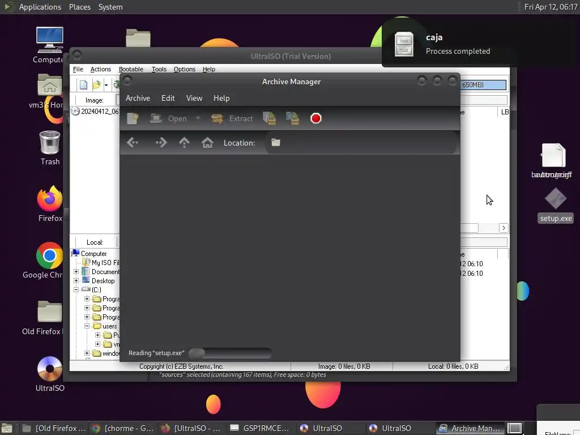Open the dropdown arrow next to UltraISO Open icon
The height and width of the screenshot is (435, 580).
[106, 85]
